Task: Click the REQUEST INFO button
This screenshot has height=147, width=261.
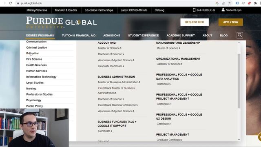Action: click(x=195, y=22)
